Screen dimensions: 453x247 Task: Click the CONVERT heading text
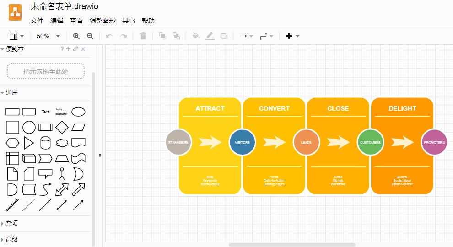(x=274, y=108)
